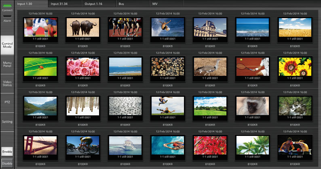Pick the yellow sunflowers thumbnail
Viewport: 321px width, 169px height.
295,67
